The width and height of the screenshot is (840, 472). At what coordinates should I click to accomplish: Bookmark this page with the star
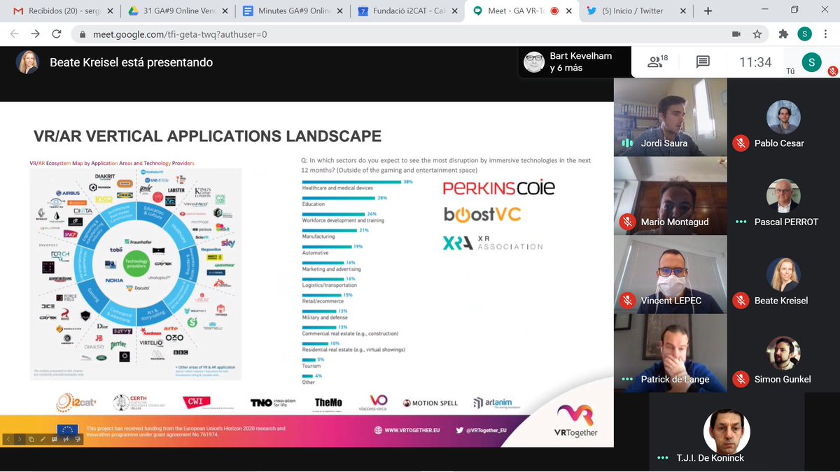pyautogui.click(x=757, y=34)
